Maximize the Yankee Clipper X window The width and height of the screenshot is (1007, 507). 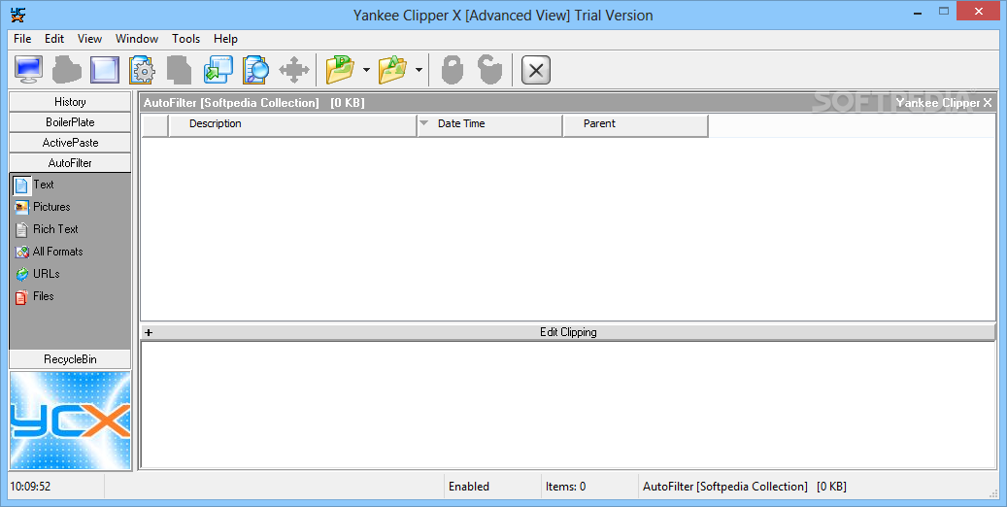tap(944, 11)
